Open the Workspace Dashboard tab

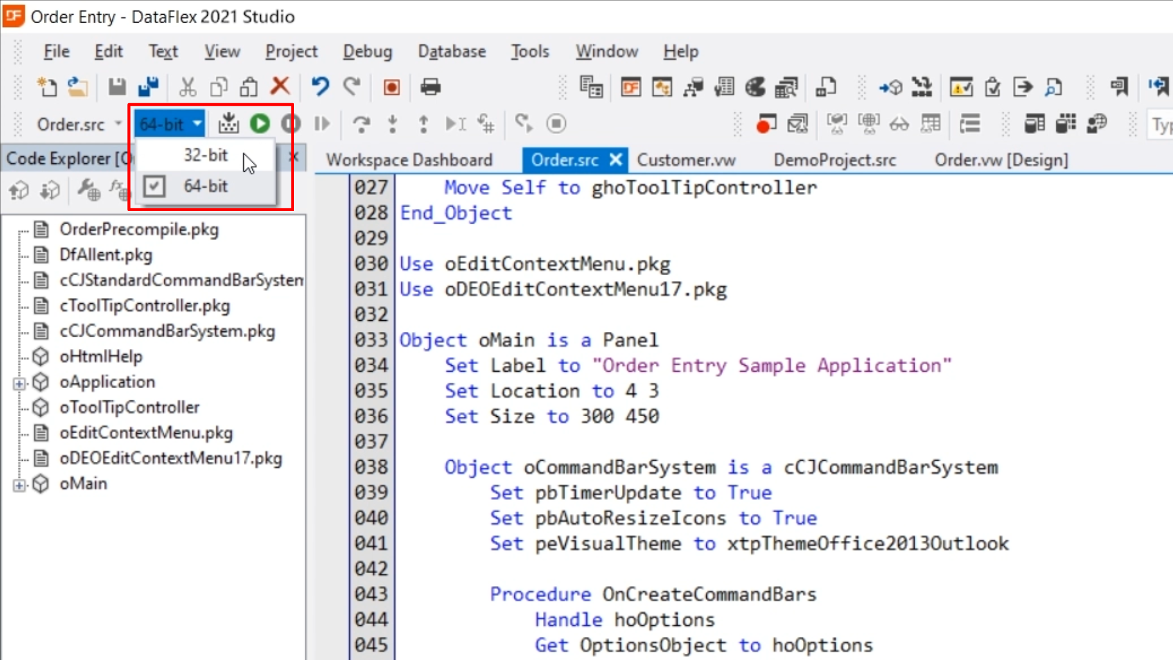coord(409,160)
